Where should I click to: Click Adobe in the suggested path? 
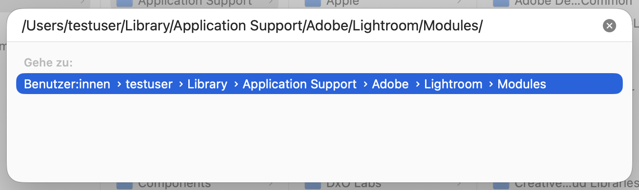[390, 84]
